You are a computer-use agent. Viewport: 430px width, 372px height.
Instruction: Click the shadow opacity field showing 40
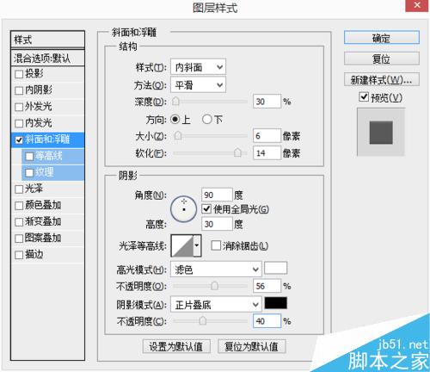[x=267, y=321]
